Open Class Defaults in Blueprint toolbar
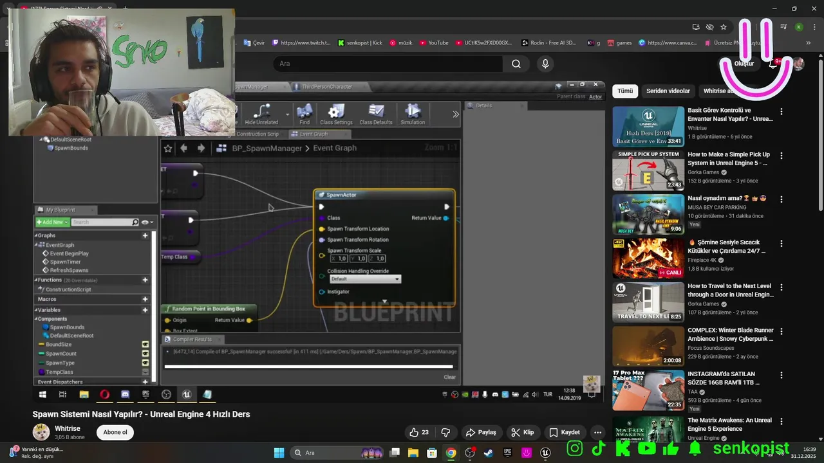 coord(375,114)
